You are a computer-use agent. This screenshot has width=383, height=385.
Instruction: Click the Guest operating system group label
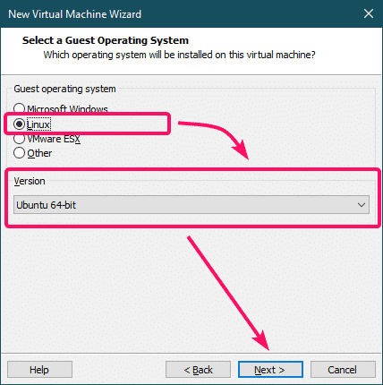[64, 89]
